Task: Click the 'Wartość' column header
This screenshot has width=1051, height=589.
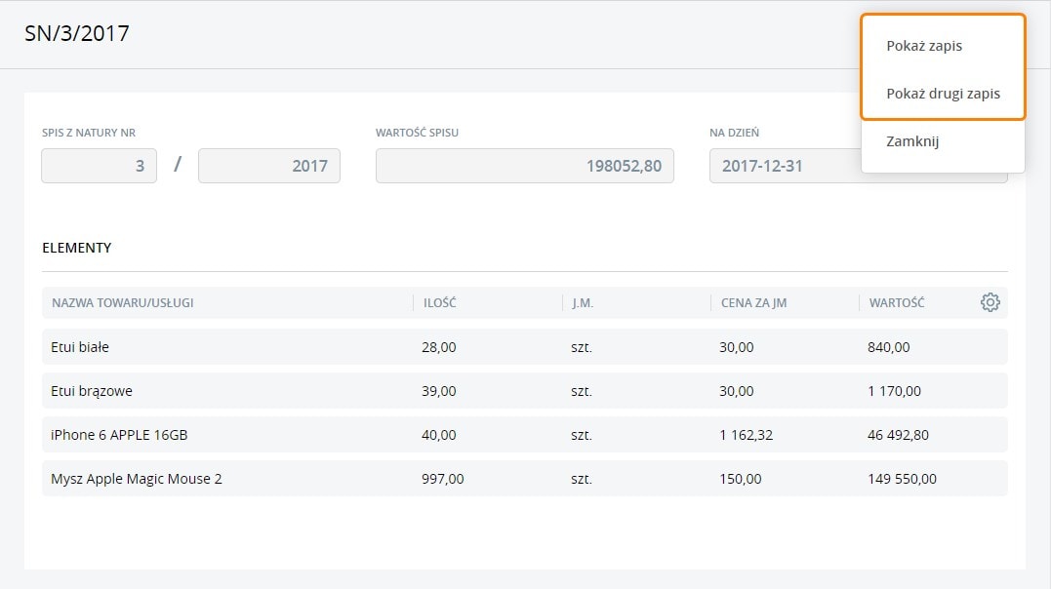Action: (897, 302)
